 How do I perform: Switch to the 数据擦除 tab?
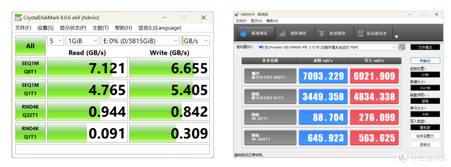tap(334, 33)
